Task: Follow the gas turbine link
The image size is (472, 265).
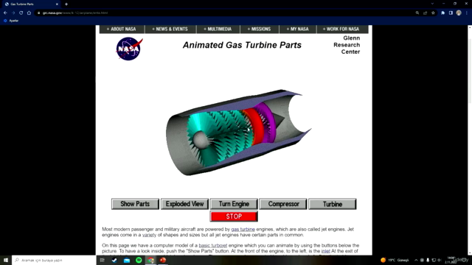Action: click(243, 229)
